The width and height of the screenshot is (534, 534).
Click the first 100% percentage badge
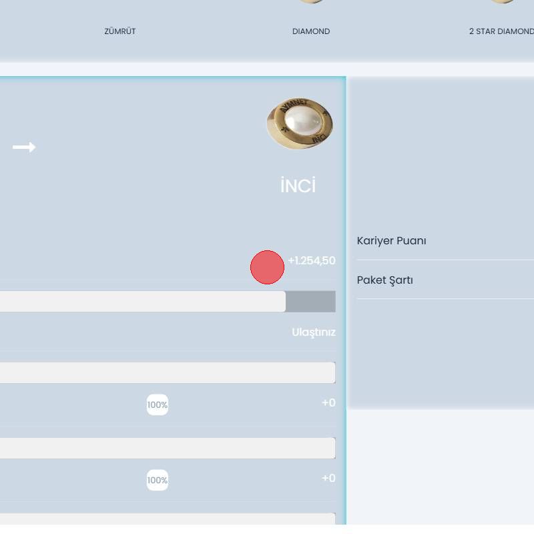158,405
